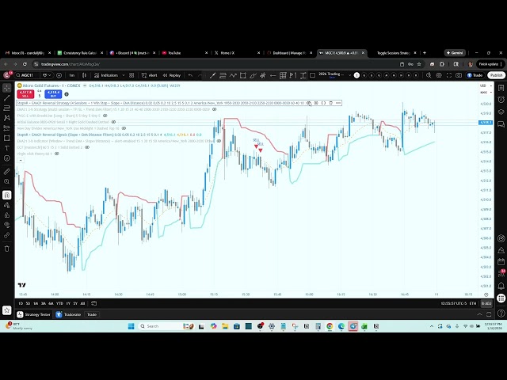
Task: Open the help question mark icon
Action: click(x=501, y=313)
